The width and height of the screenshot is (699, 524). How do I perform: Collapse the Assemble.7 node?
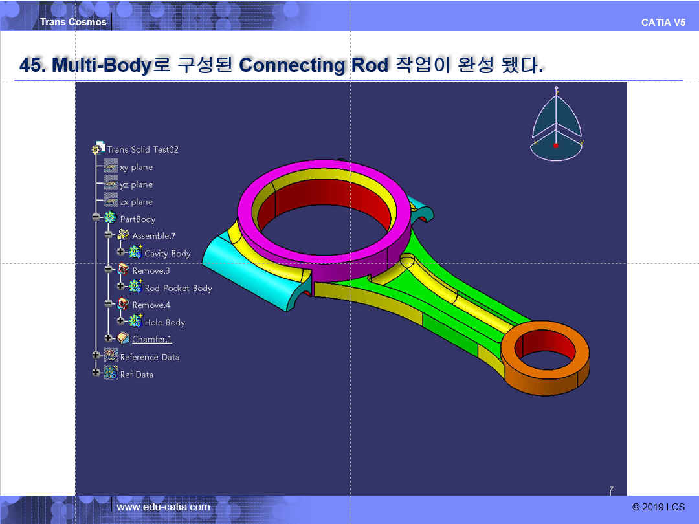109,235
